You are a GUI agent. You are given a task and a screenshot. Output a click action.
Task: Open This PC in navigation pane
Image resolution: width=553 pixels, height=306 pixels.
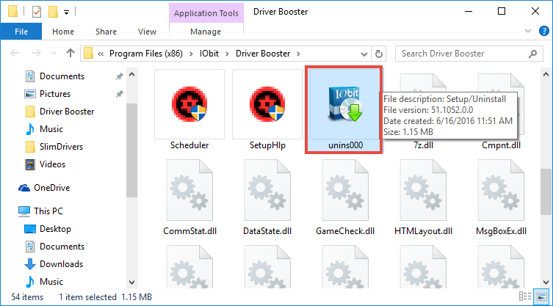coord(40,211)
